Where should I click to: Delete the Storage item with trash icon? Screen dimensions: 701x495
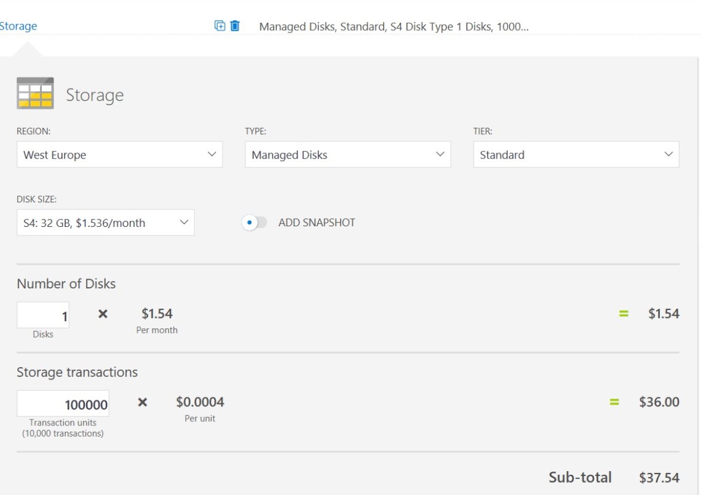pos(235,26)
